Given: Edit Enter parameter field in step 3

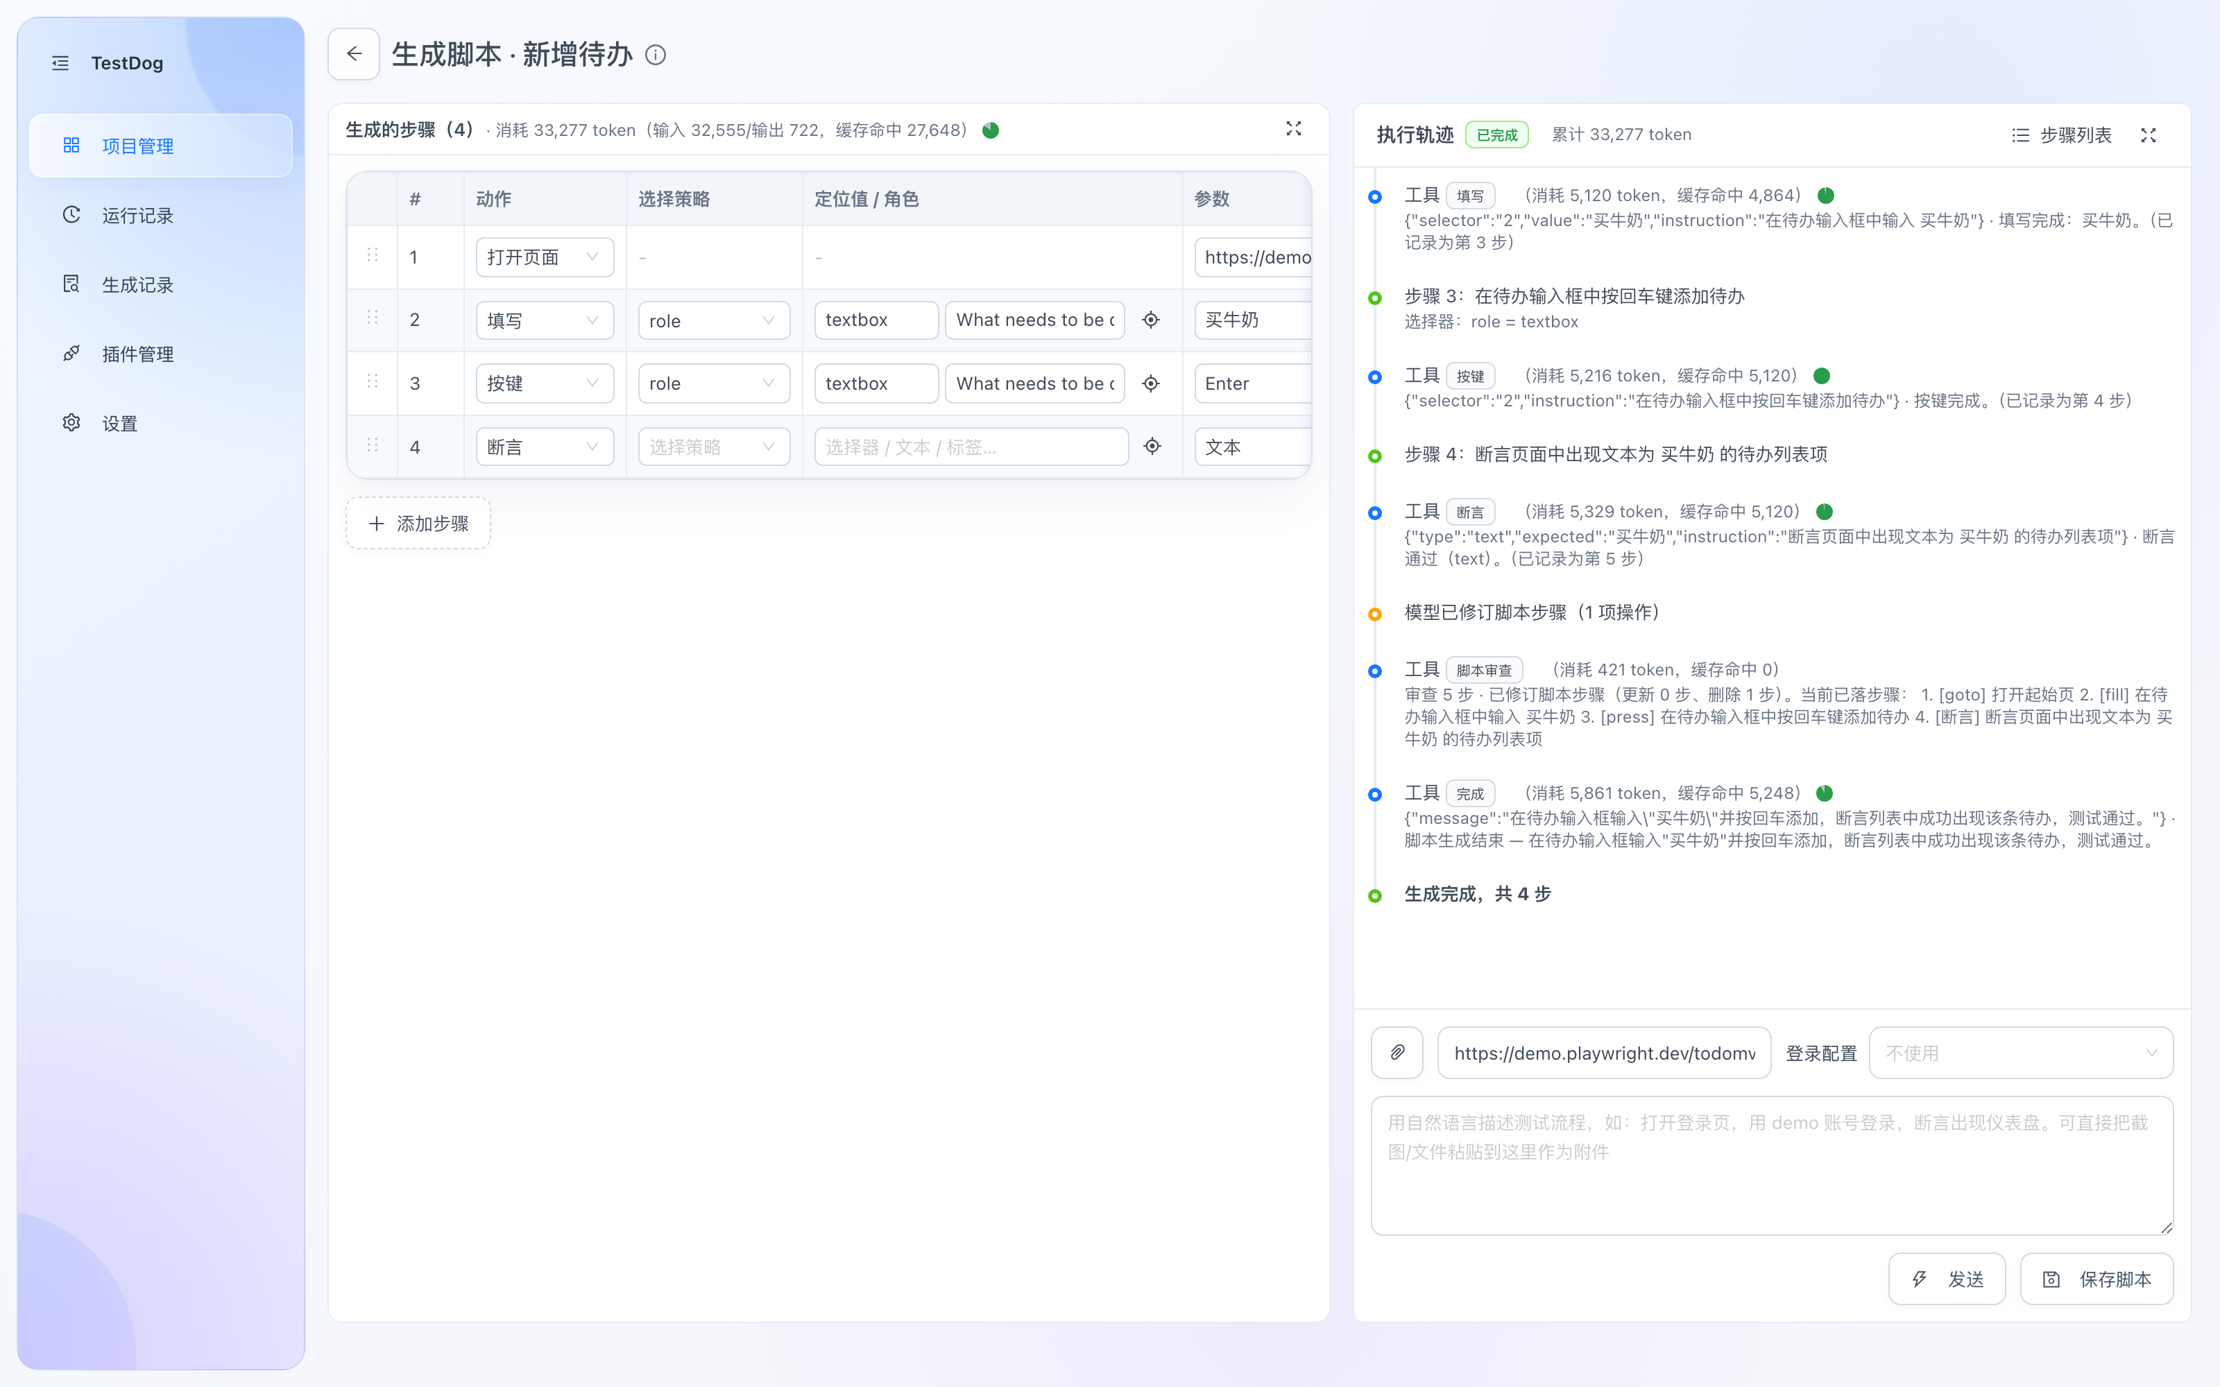Looking at the screenshot, I should 1253,384.
